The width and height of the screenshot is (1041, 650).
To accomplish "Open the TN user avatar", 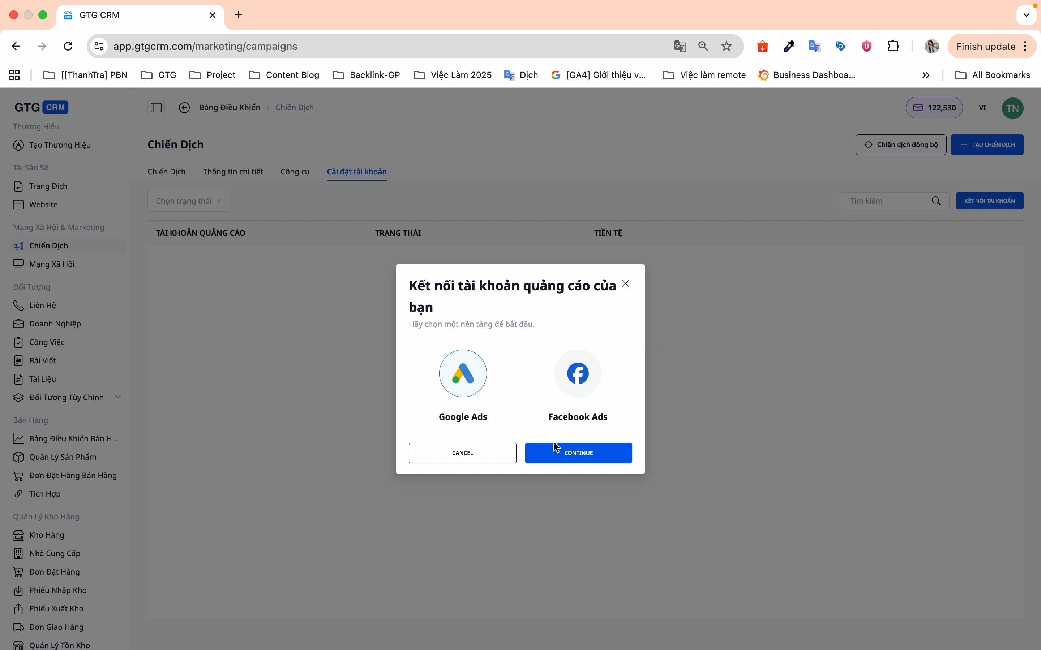I will click(1012, 108).
